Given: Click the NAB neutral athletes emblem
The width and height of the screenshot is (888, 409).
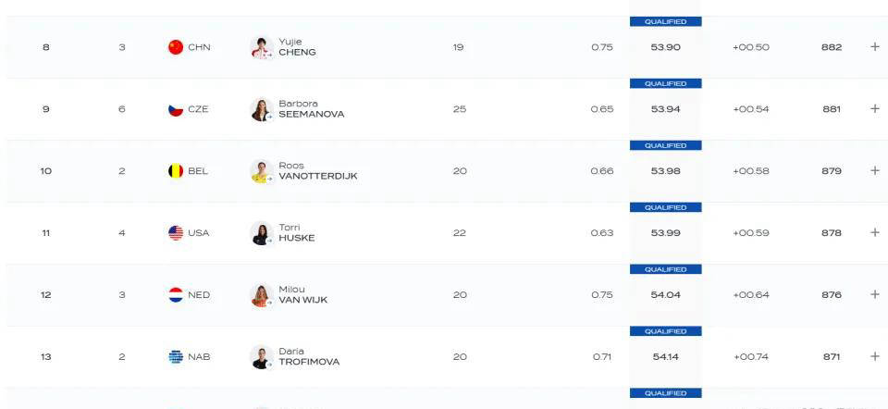Looking at the screenshot, I should pos(176,357).
